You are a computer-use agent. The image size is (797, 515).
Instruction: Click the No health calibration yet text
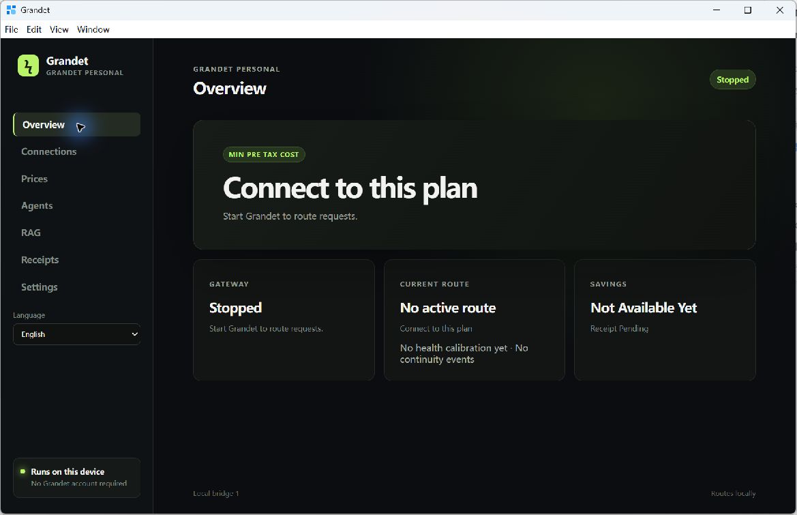[x=453, y=348]
